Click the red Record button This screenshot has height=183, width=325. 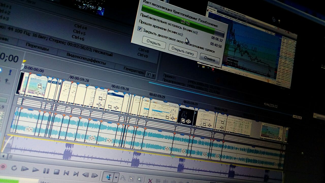[3, 166]
